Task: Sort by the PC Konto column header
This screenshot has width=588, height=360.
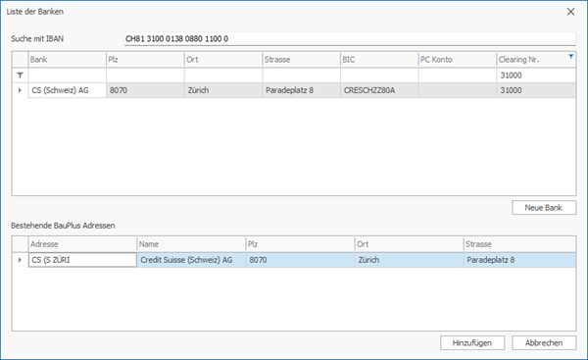Action: 457,60
